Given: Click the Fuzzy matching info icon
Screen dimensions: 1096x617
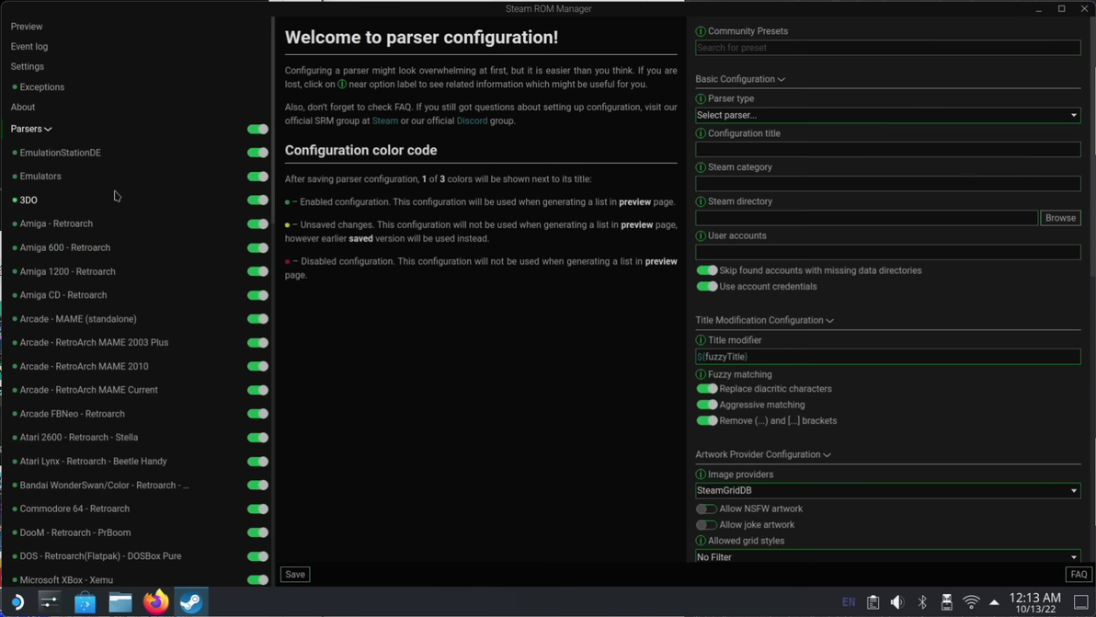Looking at the screenshot, I should click(701, 374).
